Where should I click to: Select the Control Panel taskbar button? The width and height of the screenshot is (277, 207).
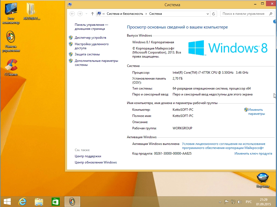(x=72, y=202)
